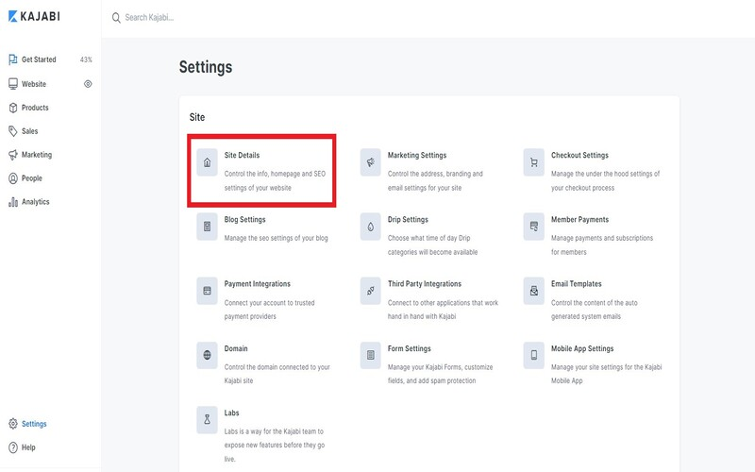The image size is (755, 472).
Task: Open Marketing in sidebar
Action: [x=37, y=155]
